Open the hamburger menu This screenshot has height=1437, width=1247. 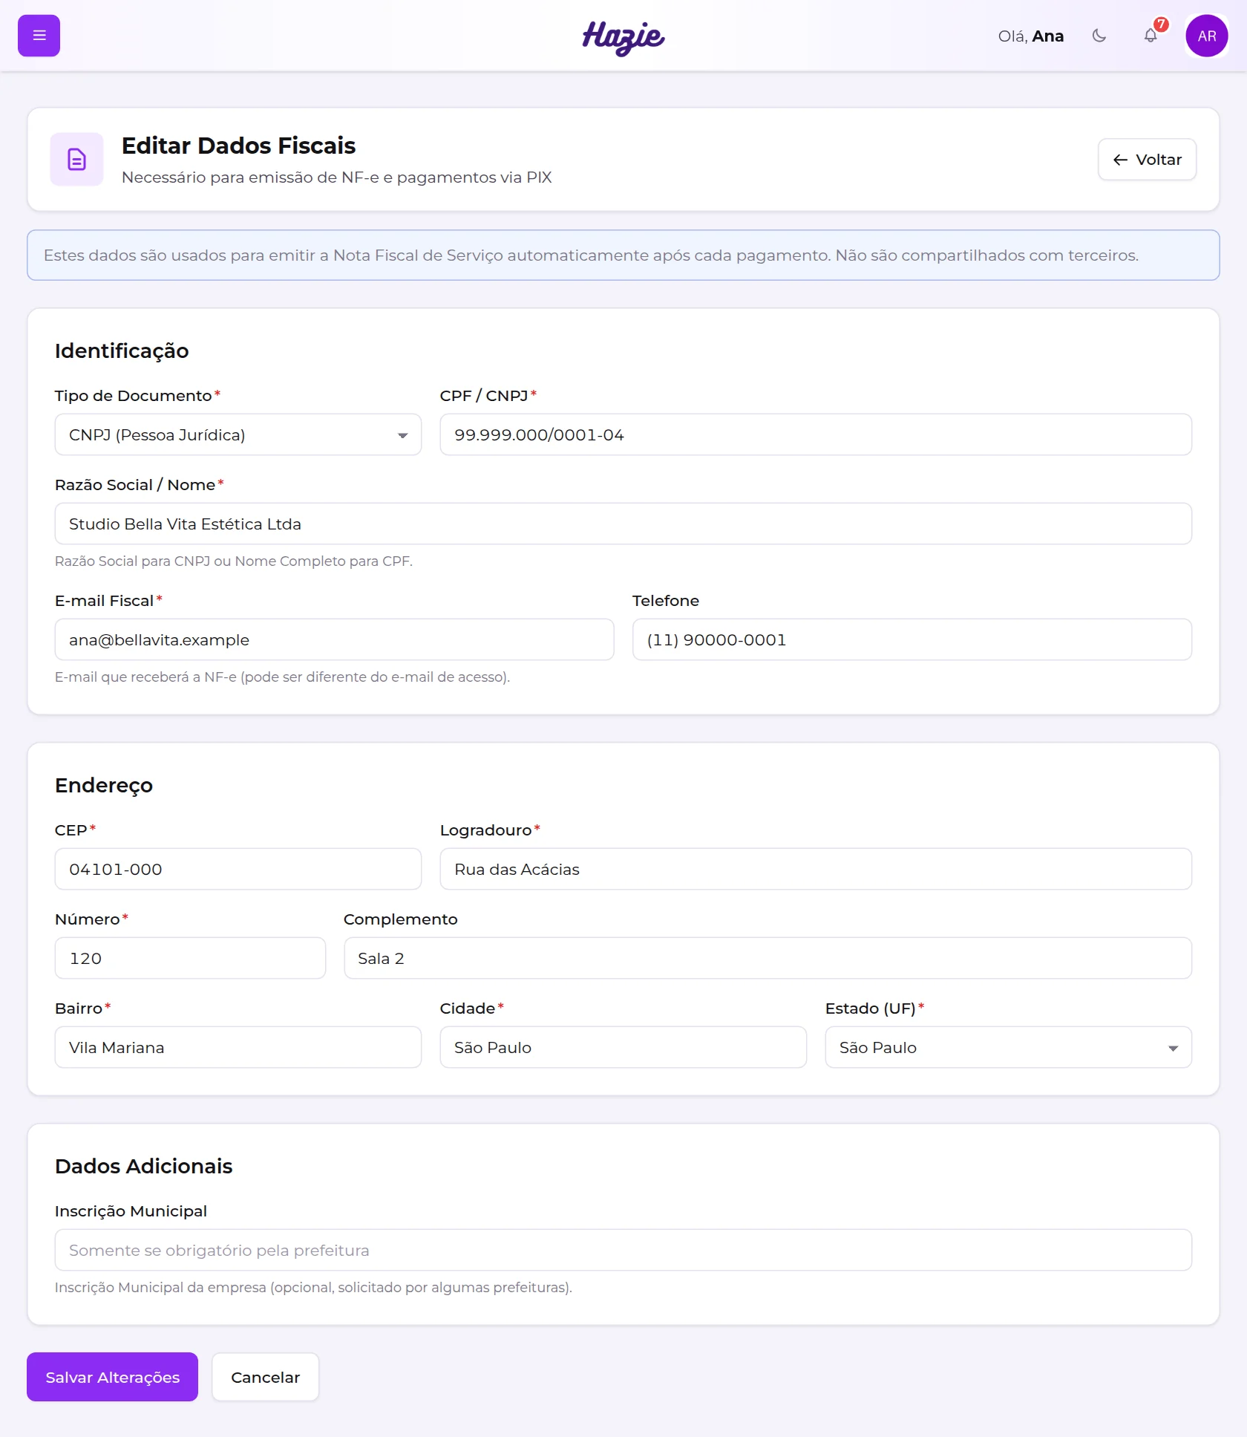pyautogui.click(x=39, y=36)
